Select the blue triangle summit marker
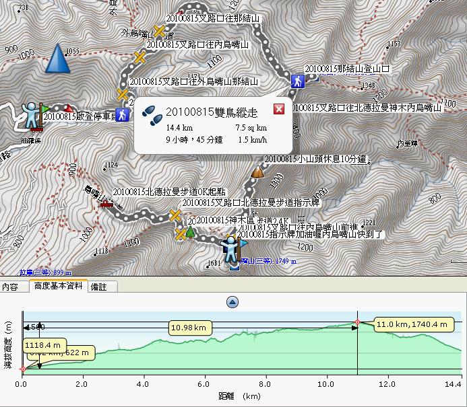Viewport: 467px width, 407px height. (58, 59)
